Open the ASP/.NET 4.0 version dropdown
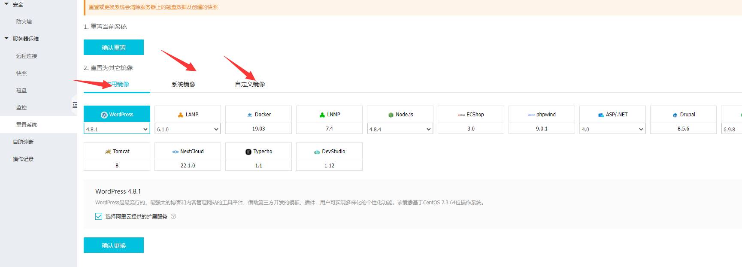This screenshot has width=742, height=267. [x=612, y=129]
